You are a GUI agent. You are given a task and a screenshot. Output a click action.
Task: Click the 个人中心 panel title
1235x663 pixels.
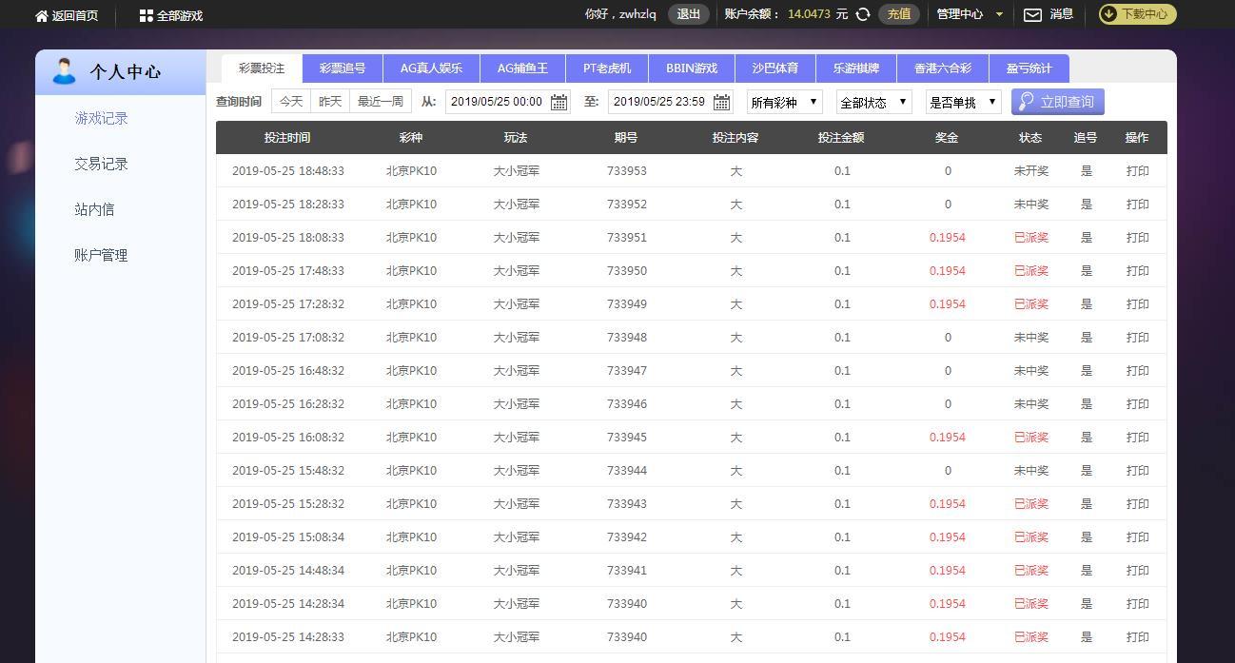[126, 72]
